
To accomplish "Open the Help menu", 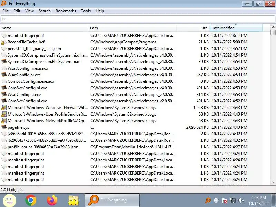I will 100,11.
